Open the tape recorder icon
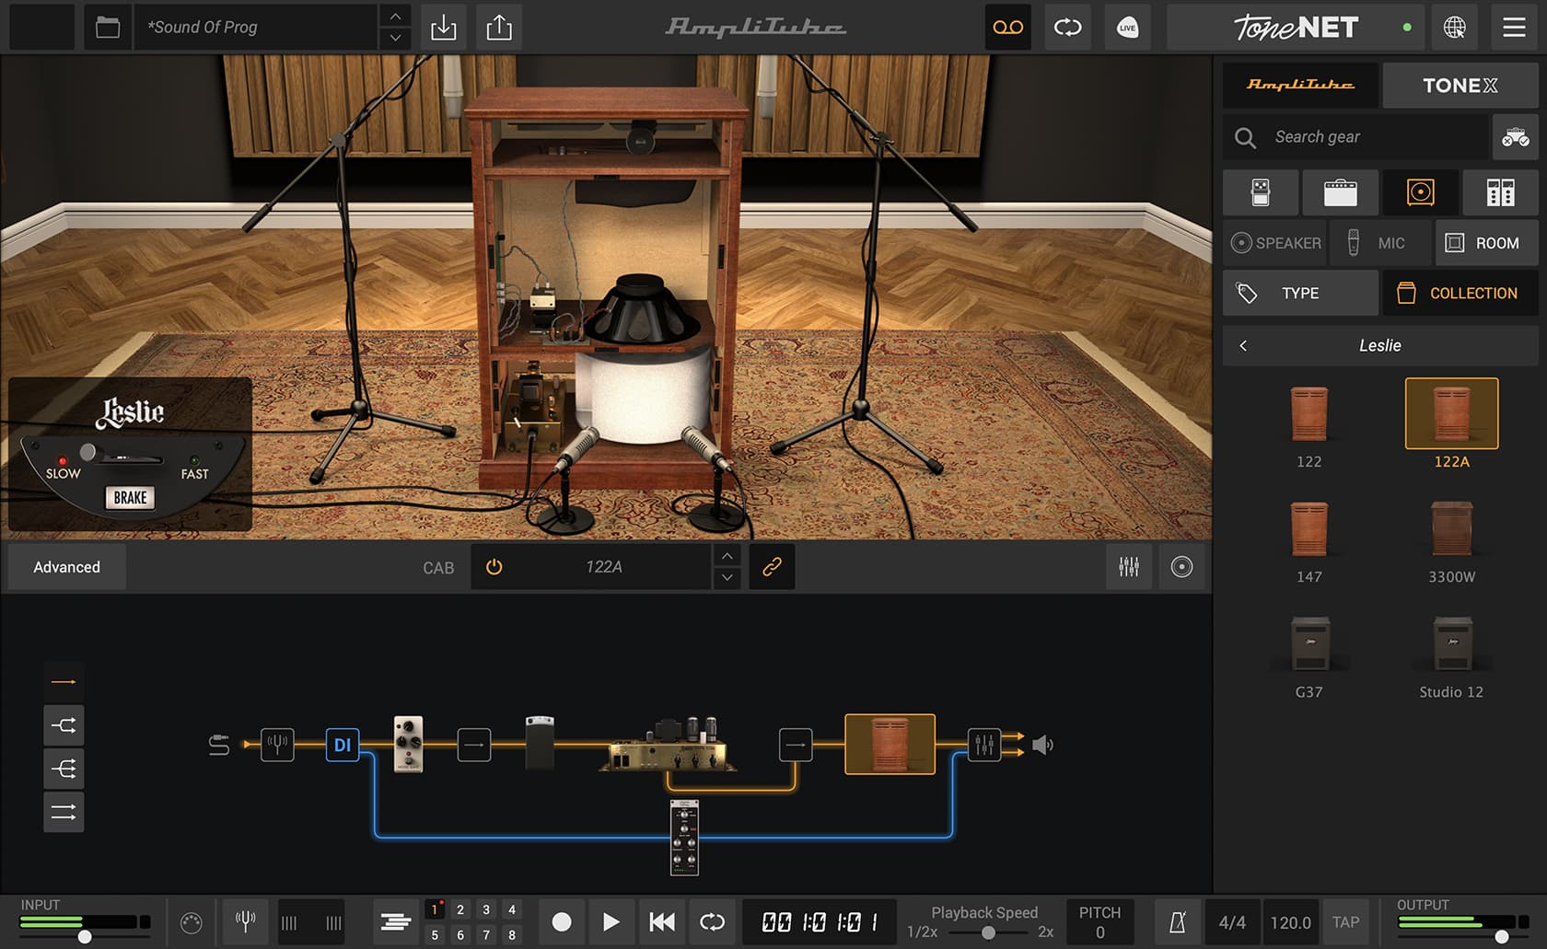Screen dimensions: 1547x949 [x=1007, y=28]
